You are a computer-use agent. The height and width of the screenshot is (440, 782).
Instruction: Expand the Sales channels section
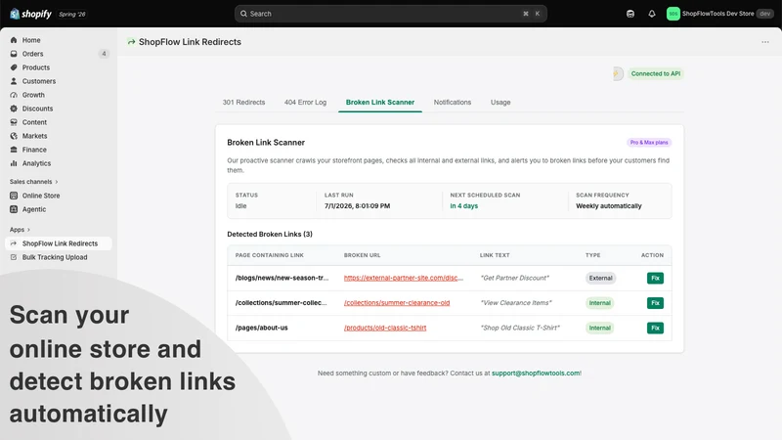click(34, 182)
